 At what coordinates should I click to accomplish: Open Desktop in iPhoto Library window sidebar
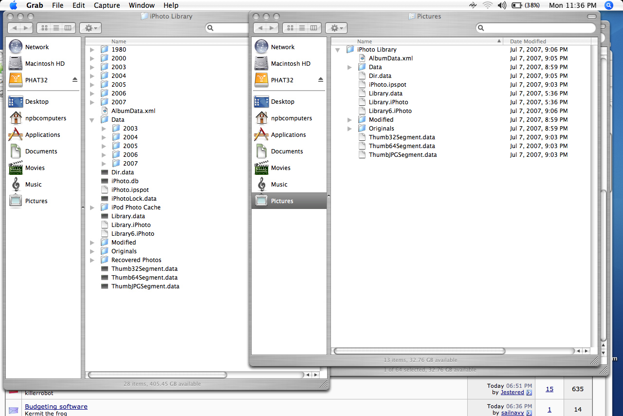29,102
